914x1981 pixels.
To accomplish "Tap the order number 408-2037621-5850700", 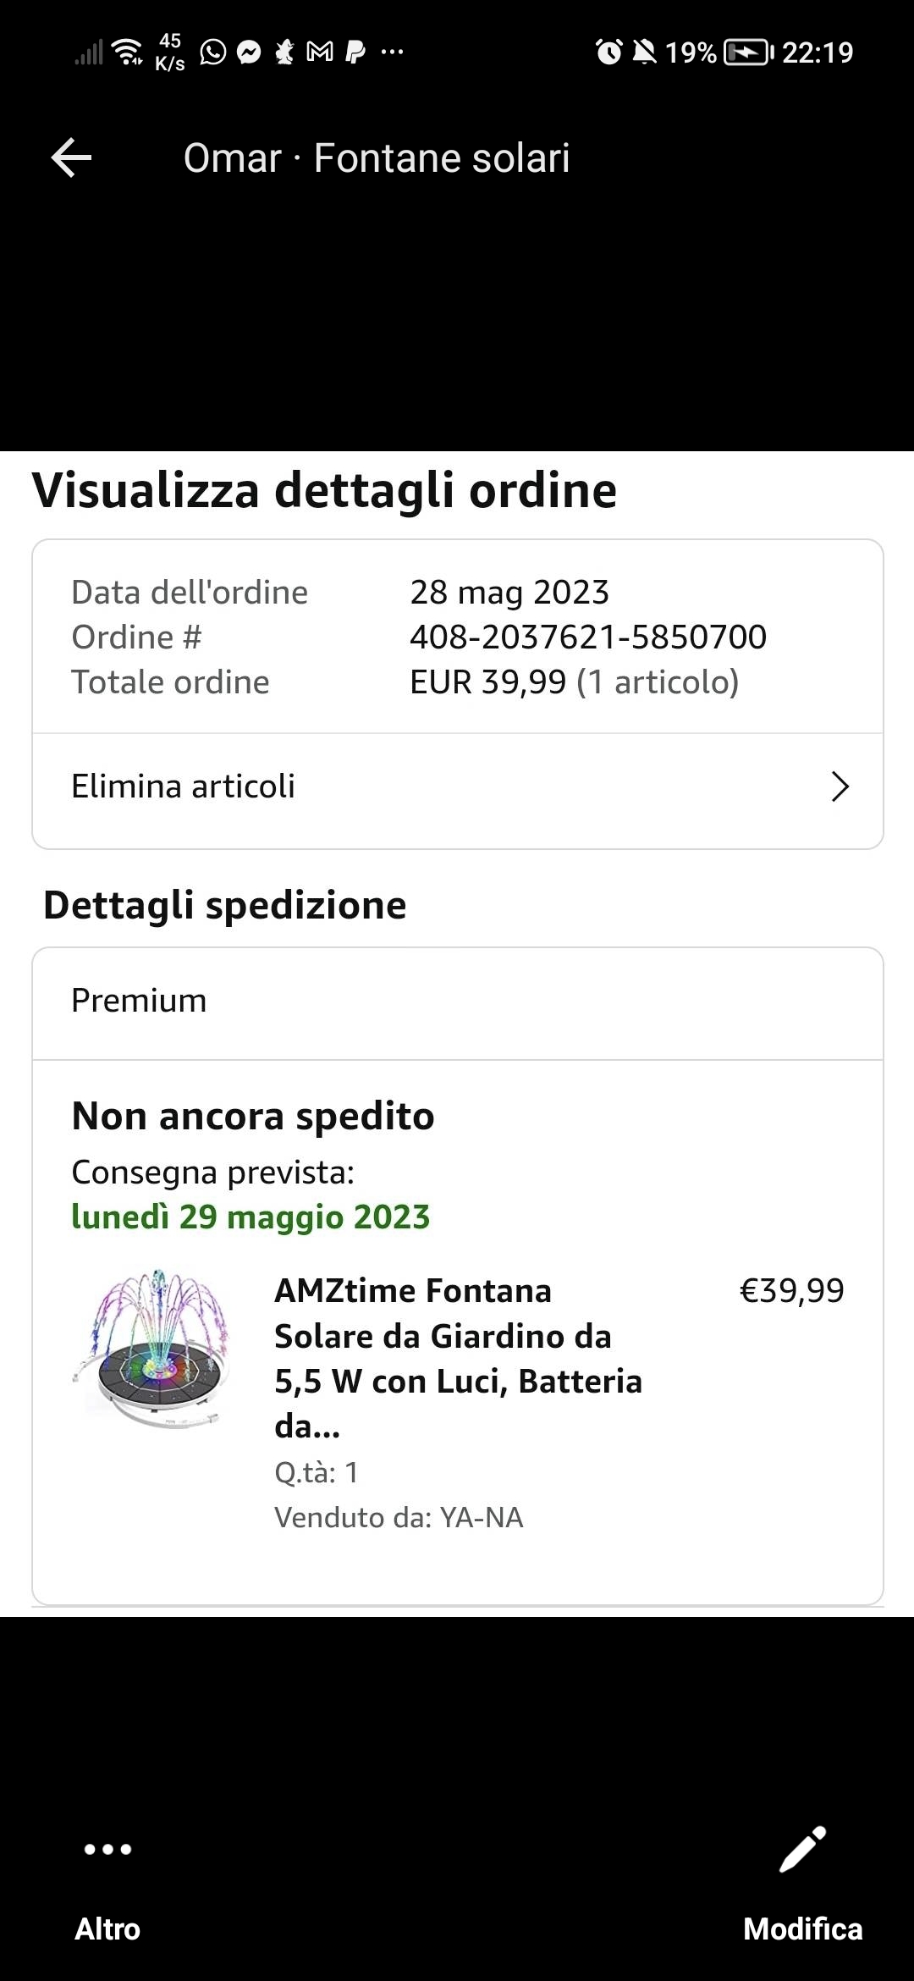I will [588, 637].
